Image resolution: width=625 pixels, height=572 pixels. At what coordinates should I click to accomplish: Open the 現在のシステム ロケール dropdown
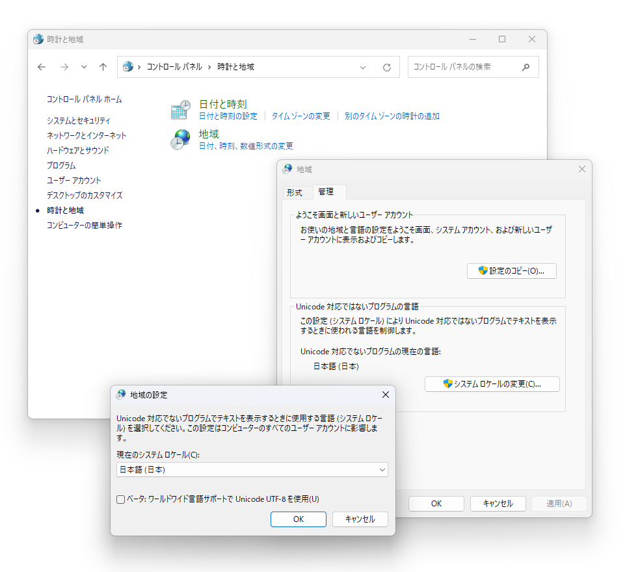point(382,469)
